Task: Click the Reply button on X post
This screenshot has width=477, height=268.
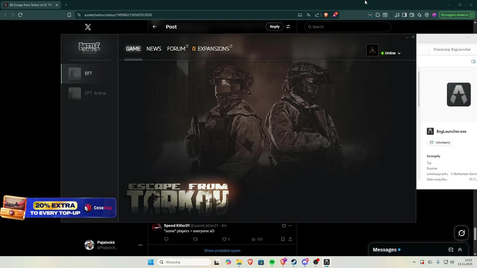Action: coord(275,27)
